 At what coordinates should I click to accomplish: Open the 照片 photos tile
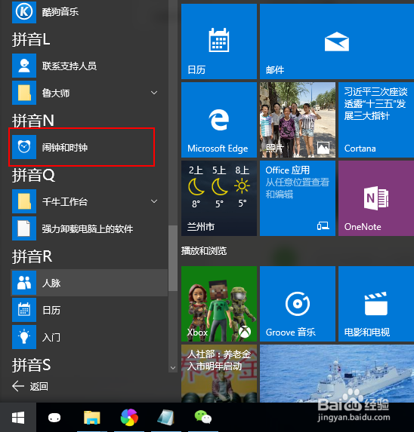[298, 120]
